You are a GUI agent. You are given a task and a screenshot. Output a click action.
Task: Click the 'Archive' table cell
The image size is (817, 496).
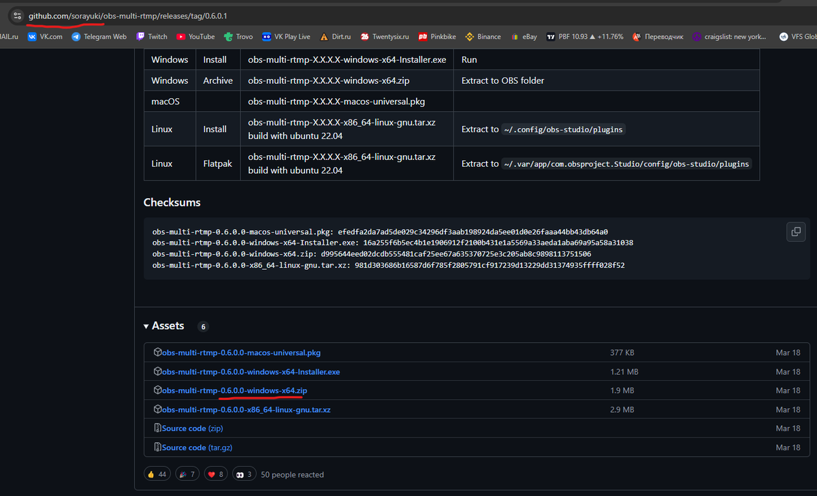(x=218, y=80)
